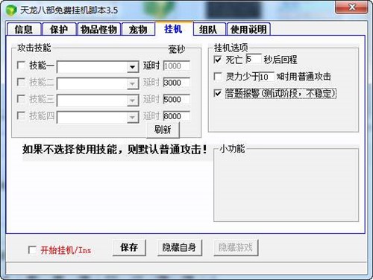Screen dimensions: 373x280
Task: Open the 技能四 skill dropdown
Action: tap(133, 117)
